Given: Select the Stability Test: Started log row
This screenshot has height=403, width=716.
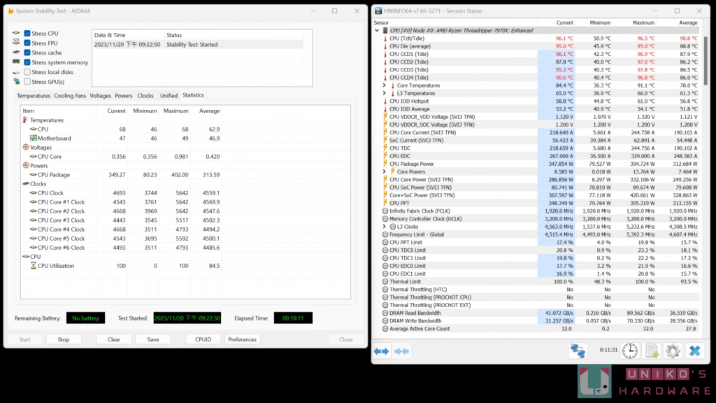Looking at the screenshot, I should click(197, 44).
